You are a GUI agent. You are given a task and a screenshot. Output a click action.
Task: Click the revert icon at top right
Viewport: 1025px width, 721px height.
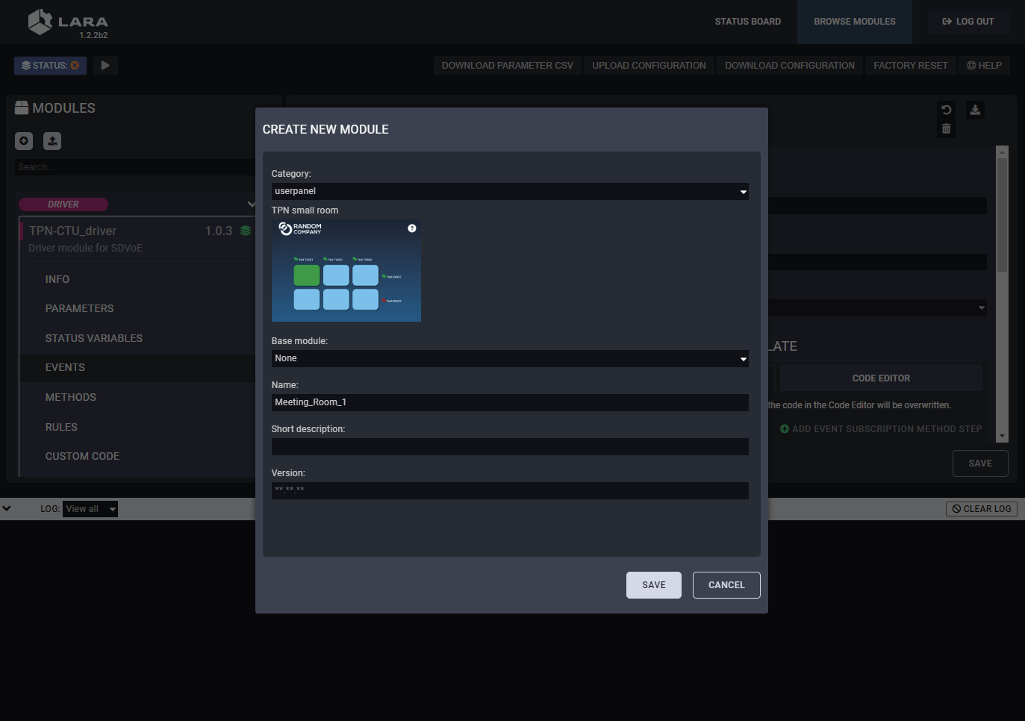tap(946, 110)
